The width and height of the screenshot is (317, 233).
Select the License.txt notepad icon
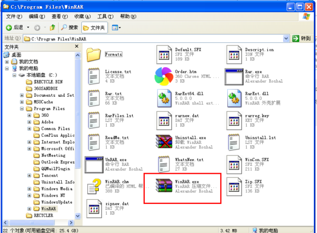click(94, 76)
